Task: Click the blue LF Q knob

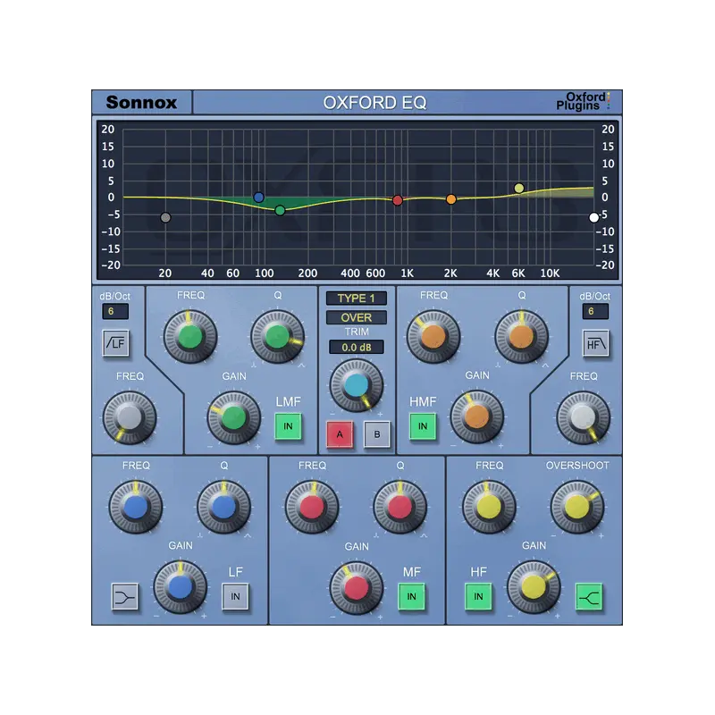Action: coord(223,507)
